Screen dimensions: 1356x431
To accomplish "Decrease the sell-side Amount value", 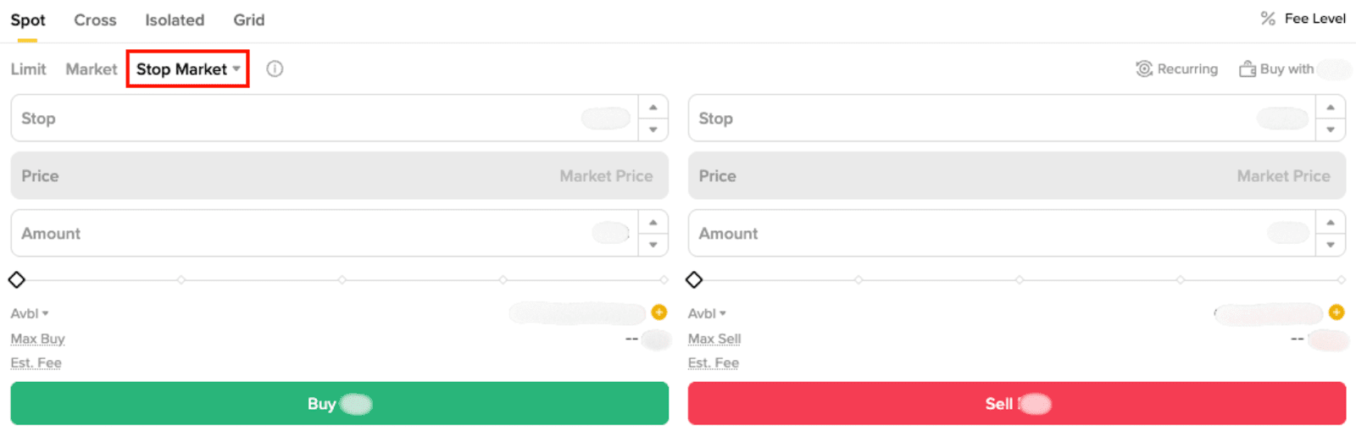I will pyautogui.click(x=1331, y=245).
